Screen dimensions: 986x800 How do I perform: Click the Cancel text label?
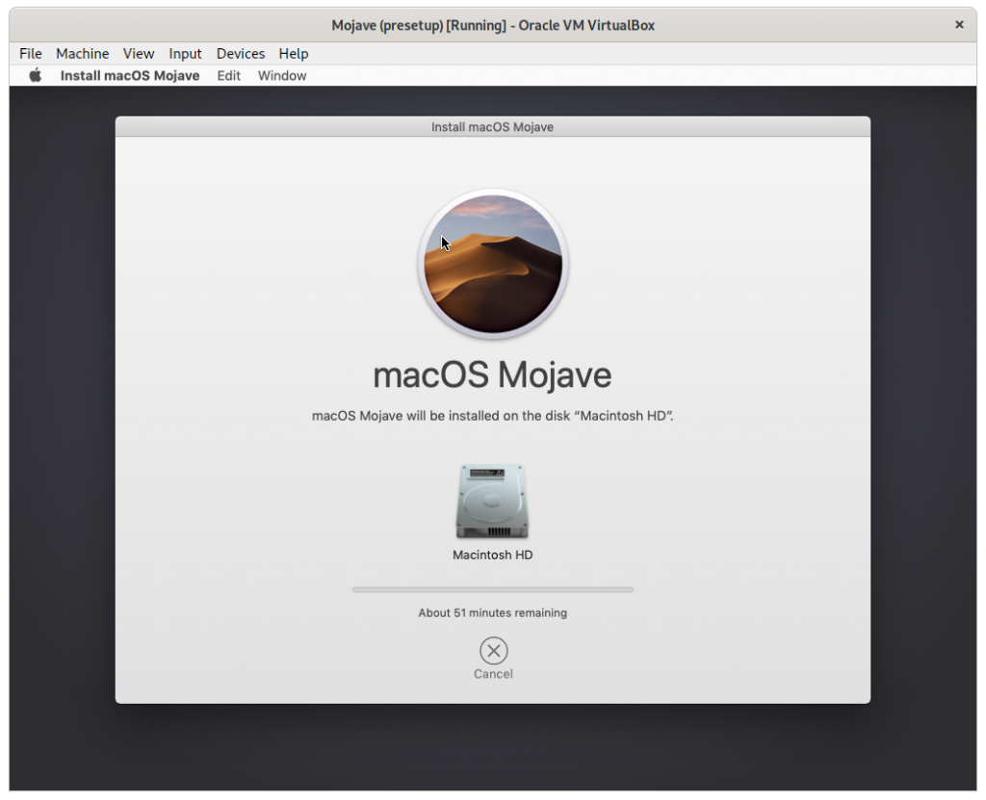pos(493,674)
